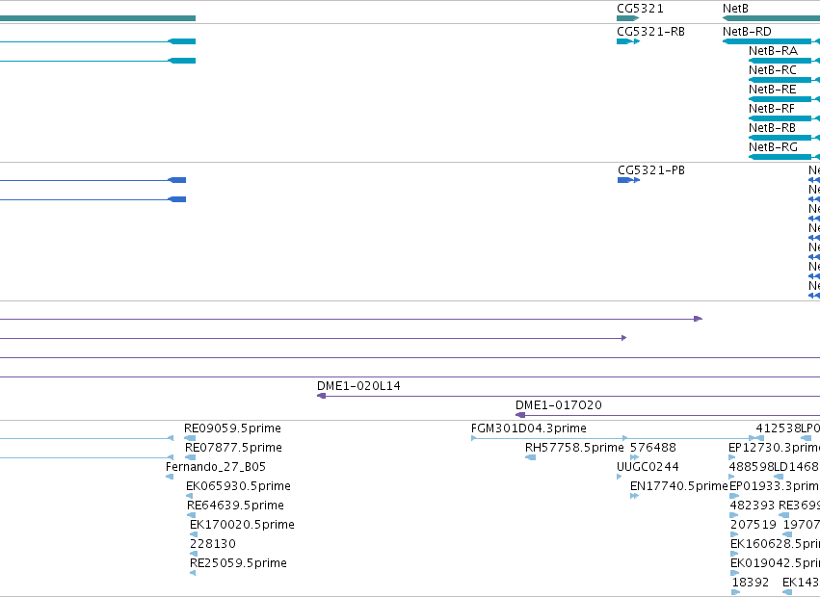Click the blue CG5321-PB arrow glyph

click(628, 180)
